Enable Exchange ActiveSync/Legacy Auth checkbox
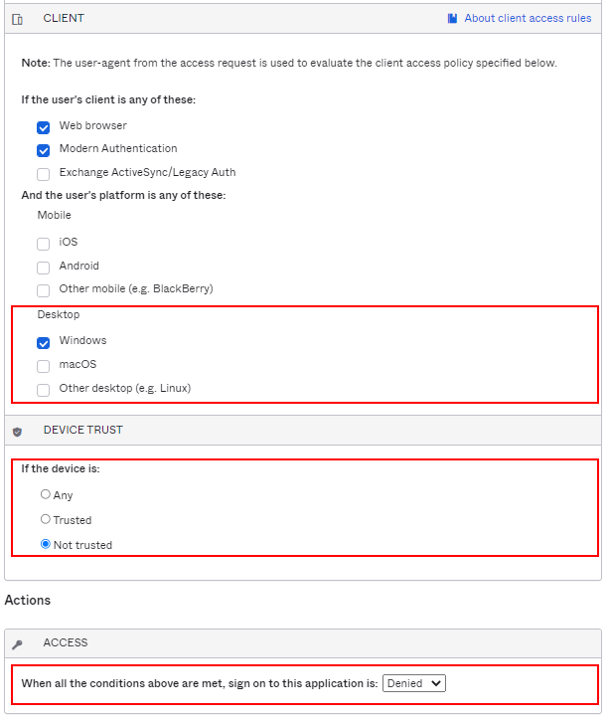Image resolution: width=610 pixels, height=723 pixels. point(44,174)
